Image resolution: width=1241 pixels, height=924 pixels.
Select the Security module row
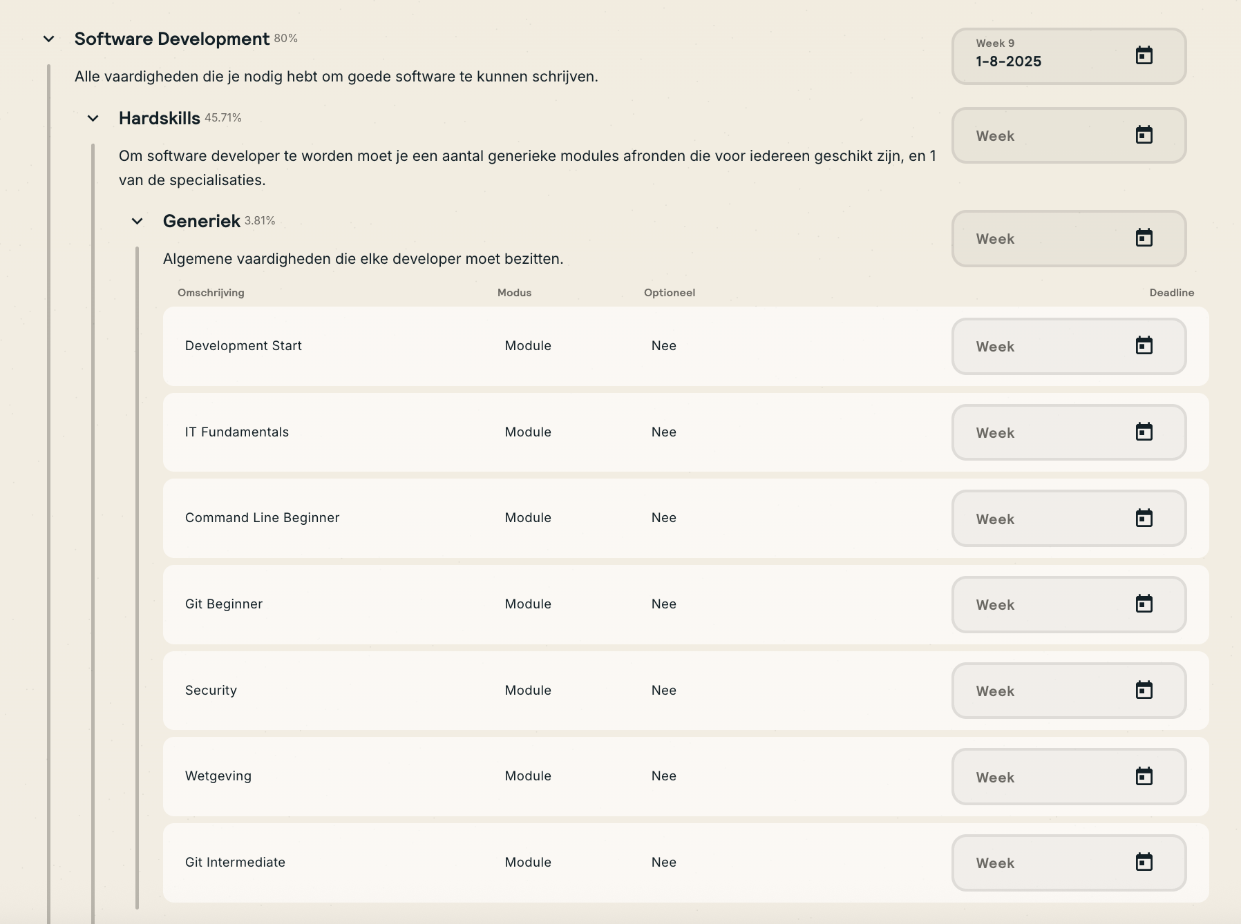[211, 691]
